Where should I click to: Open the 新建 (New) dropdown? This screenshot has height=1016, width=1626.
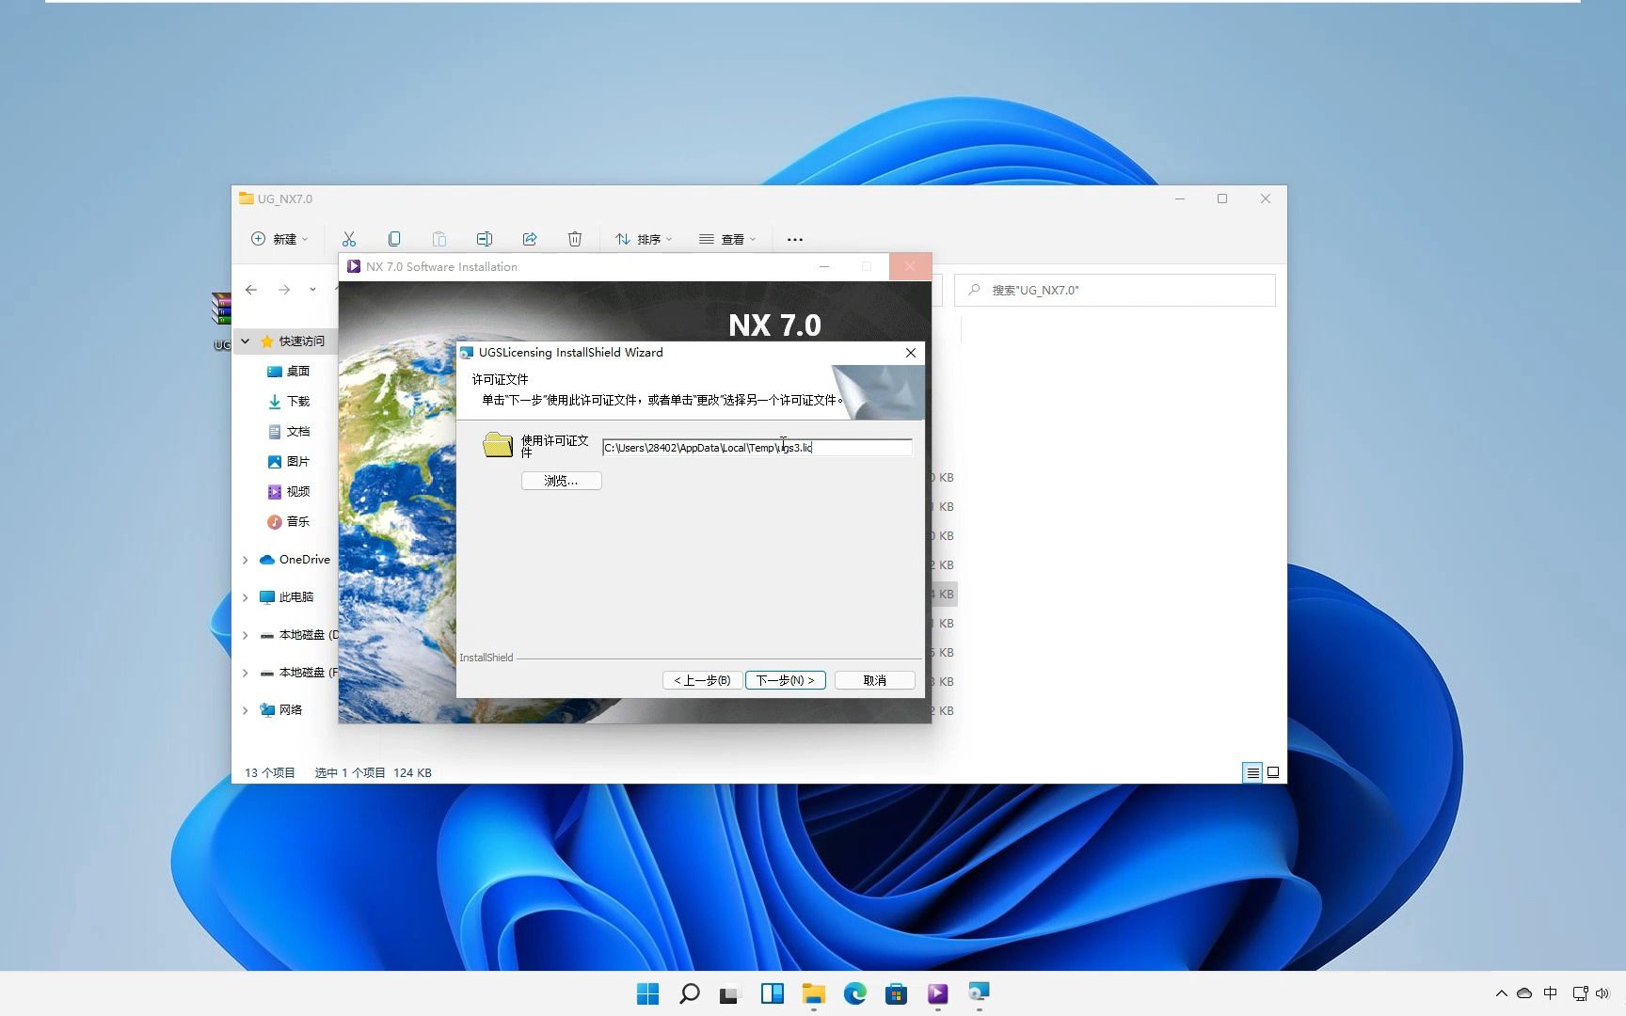(279, 239)
